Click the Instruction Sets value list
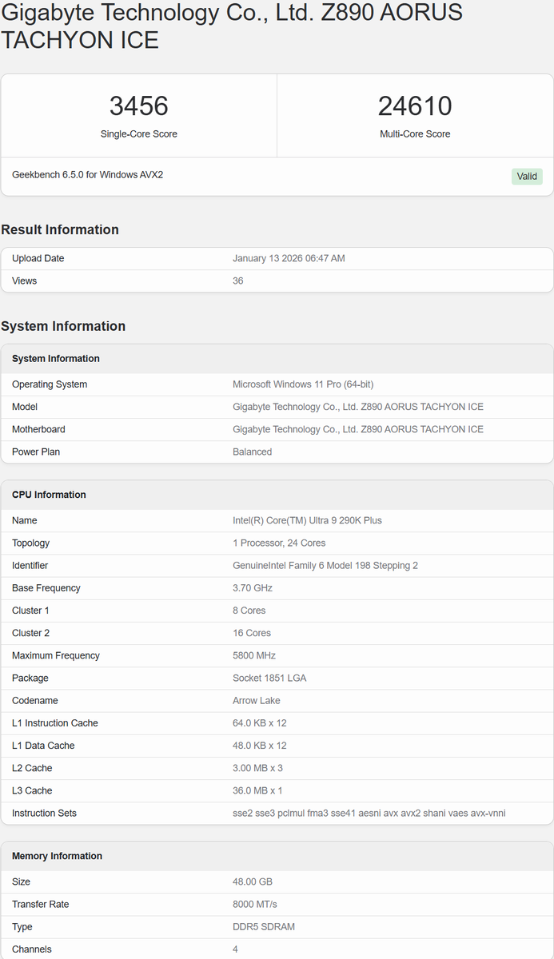 click(x=369, y=814)
